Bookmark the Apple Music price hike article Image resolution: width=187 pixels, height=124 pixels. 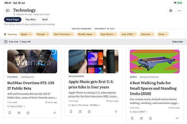(71, 111)
